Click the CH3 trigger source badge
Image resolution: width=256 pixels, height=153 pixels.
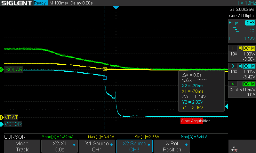(250, 23)
